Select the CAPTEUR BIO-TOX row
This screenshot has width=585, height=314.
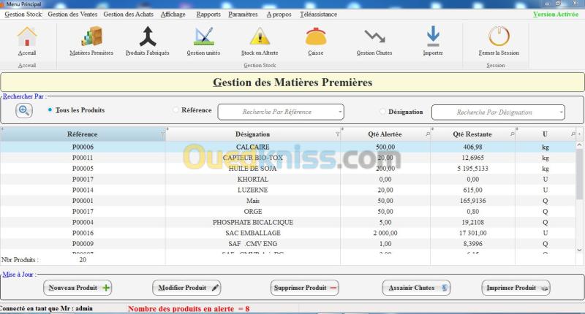tap(288, 158)
